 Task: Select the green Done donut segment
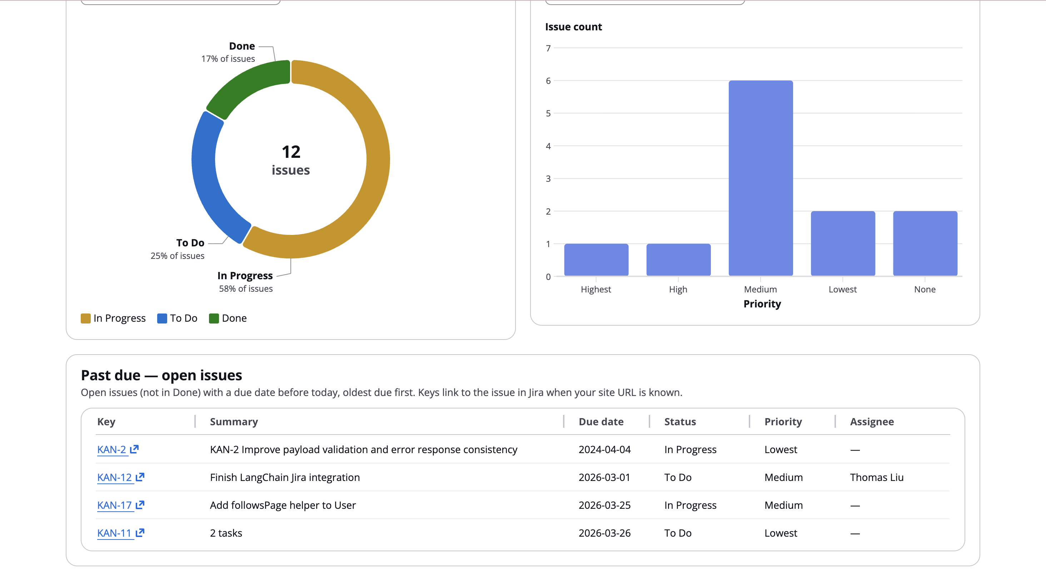[248, 84]
